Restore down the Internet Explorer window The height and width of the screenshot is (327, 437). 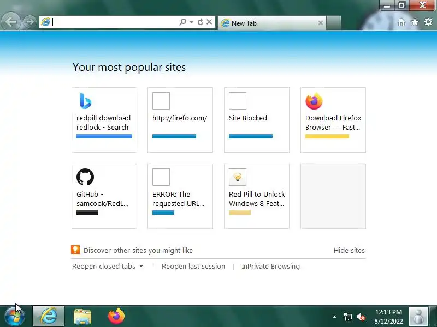coord(401,5)
